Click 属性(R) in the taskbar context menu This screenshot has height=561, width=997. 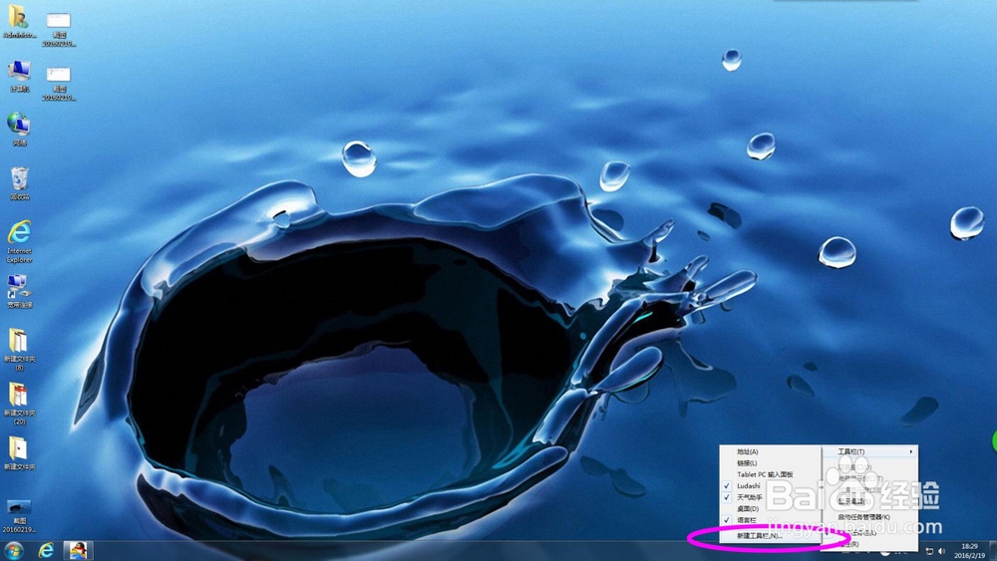[x=869, y=544]
